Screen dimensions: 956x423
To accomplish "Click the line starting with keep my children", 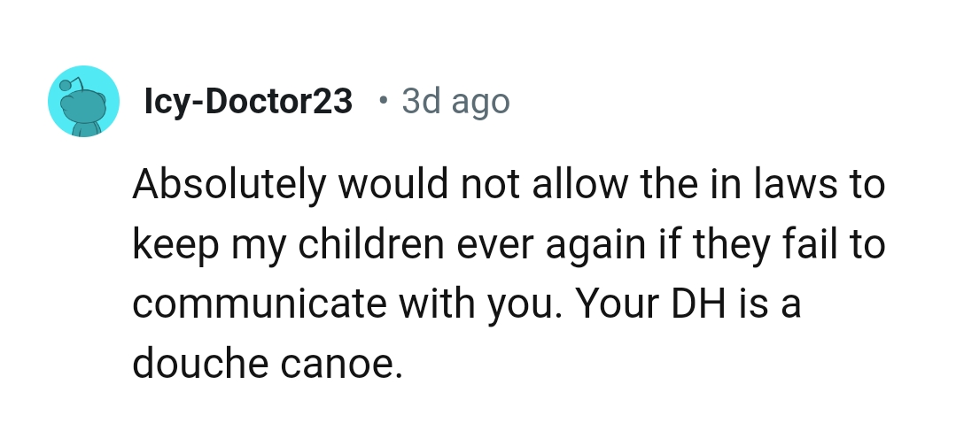I will (x=509, y=245).
